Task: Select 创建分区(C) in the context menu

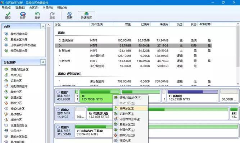Action: tap(131, 130)
